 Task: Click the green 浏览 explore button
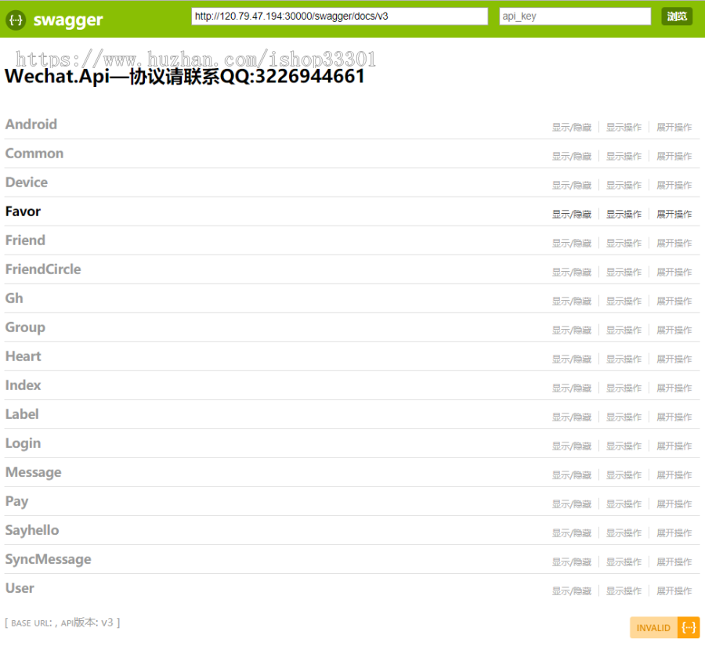pos(677,16)
